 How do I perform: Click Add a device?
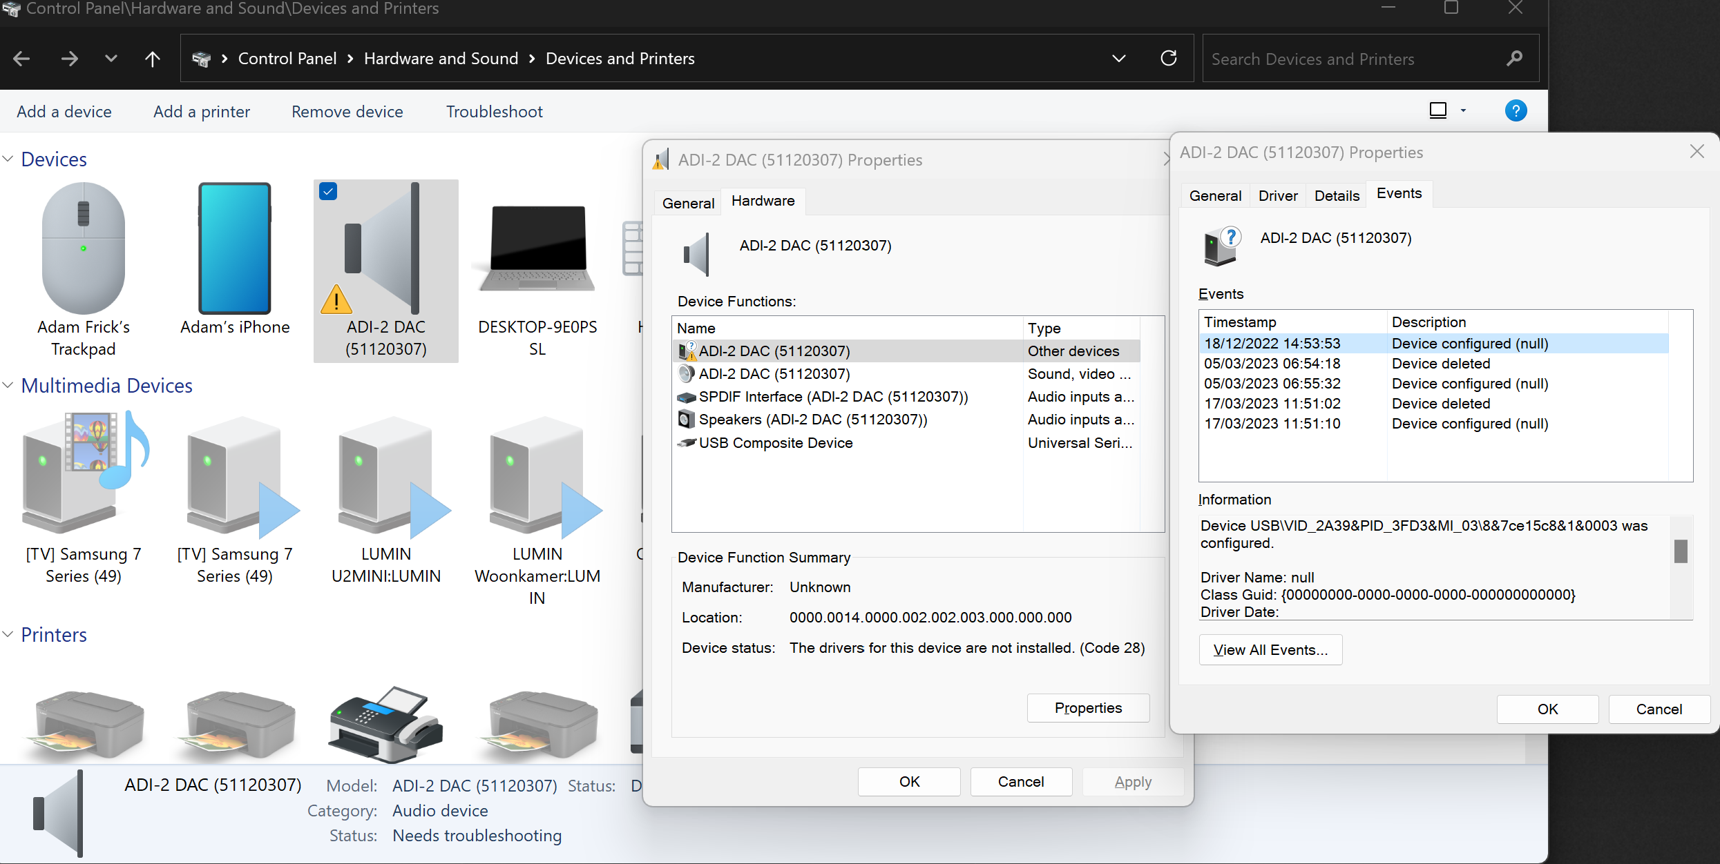coord(64,112)
